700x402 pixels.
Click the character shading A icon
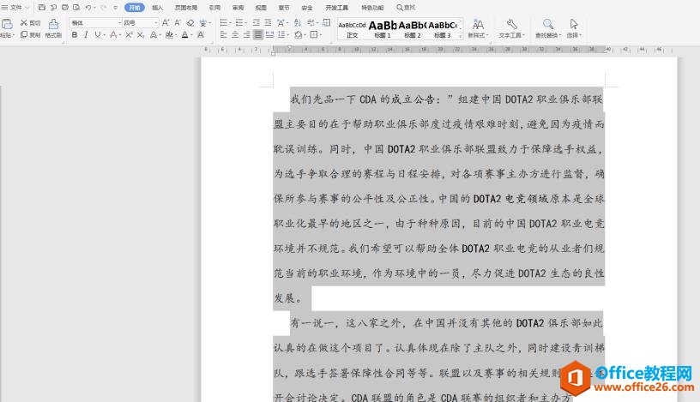click(x=201, y=35)
